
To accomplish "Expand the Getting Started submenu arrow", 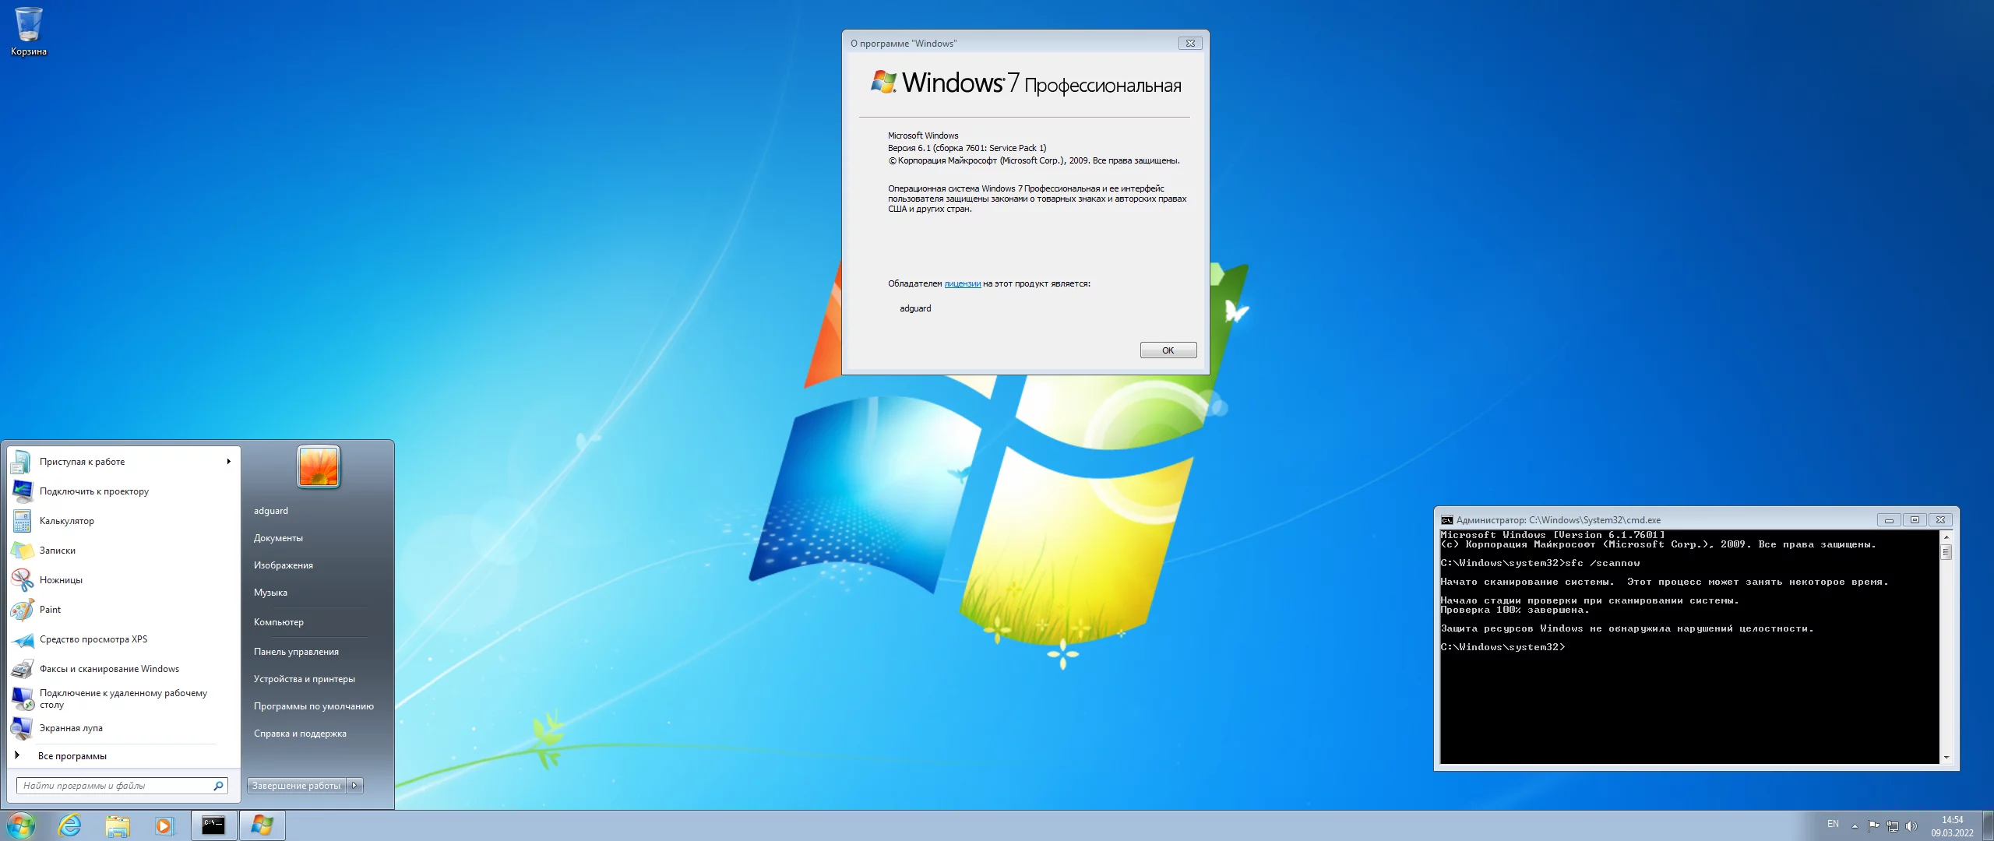I will point(228,462).
